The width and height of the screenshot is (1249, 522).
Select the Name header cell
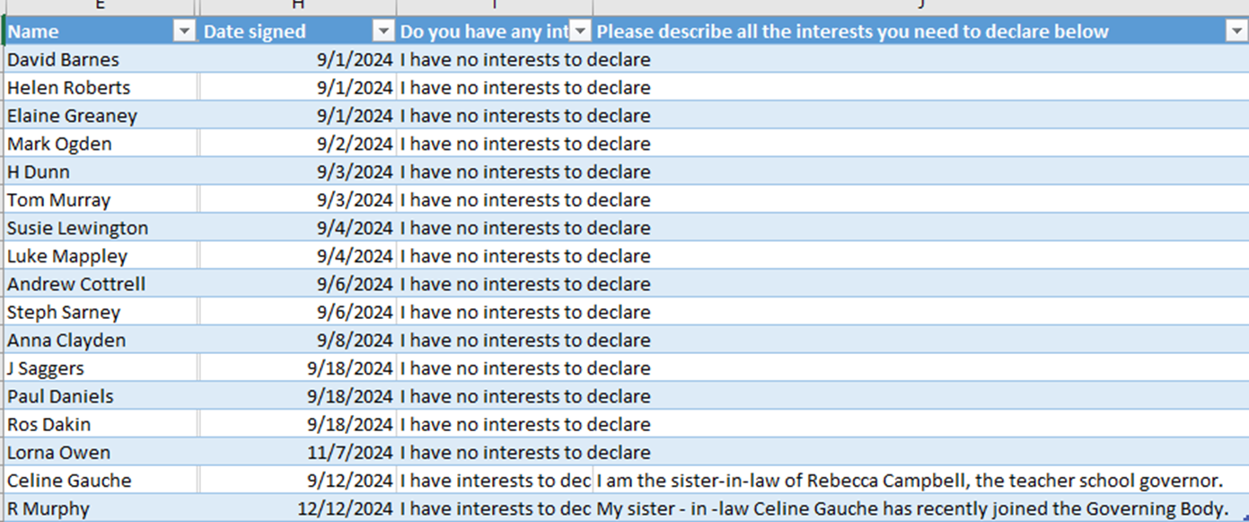[x=101, y=31]
